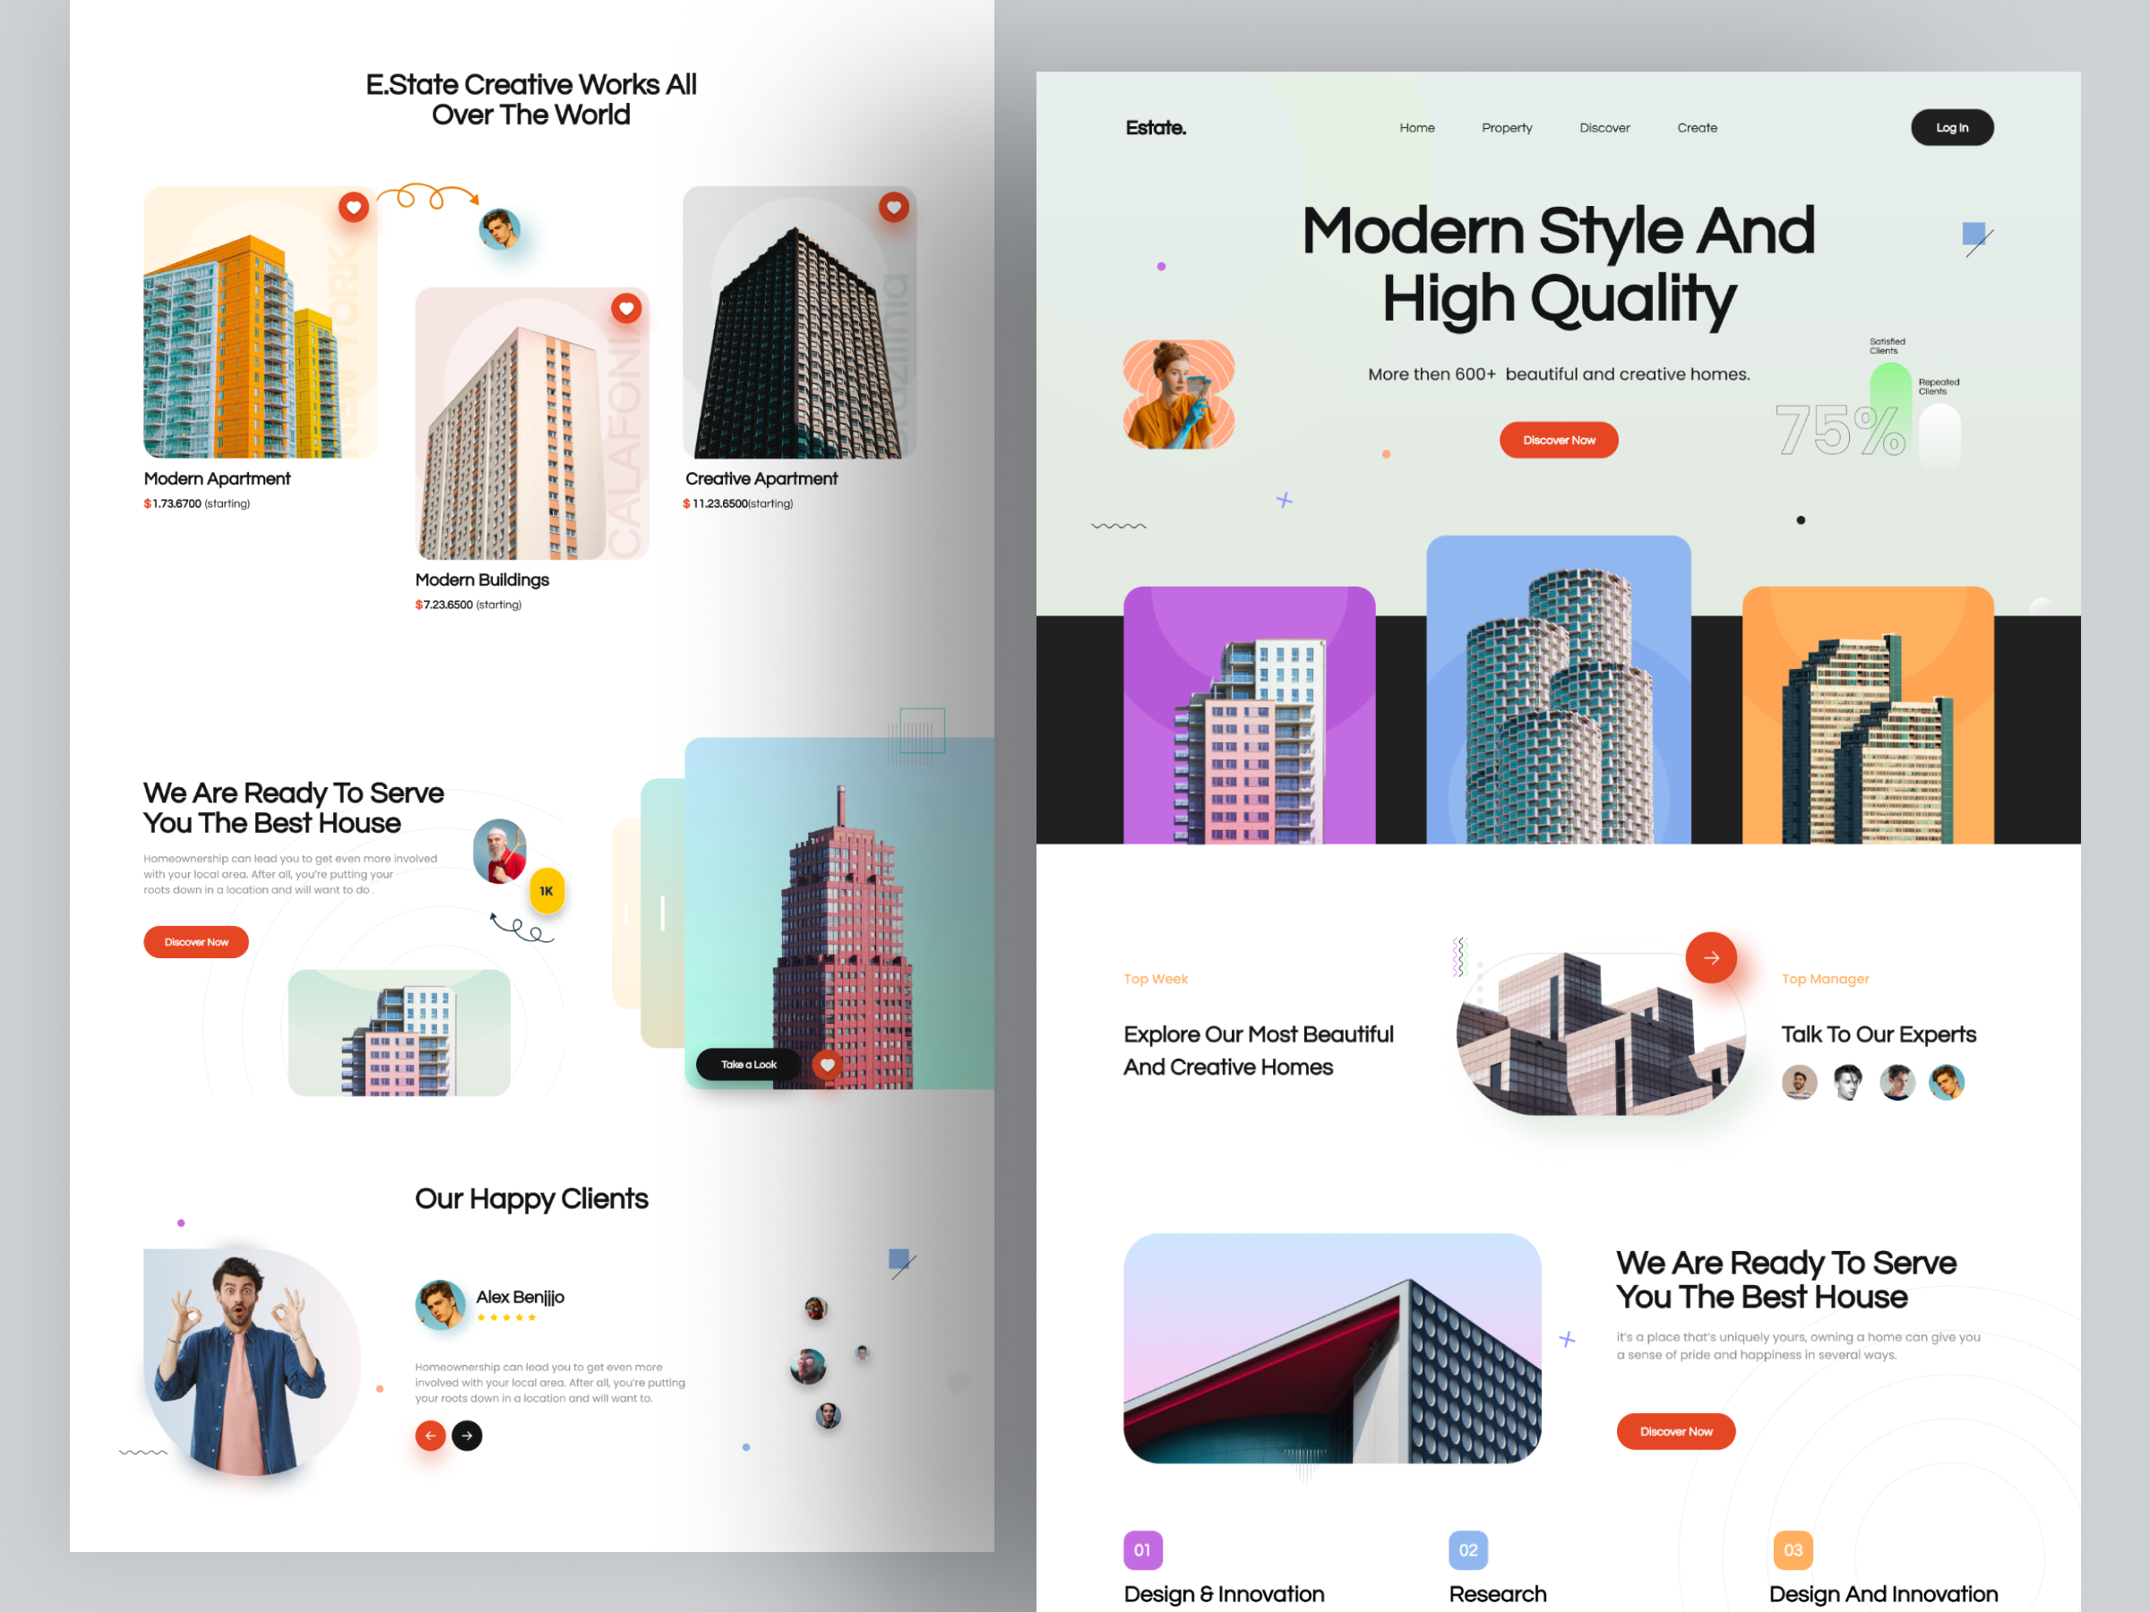Click the orange arrow beside the Top Week building
Image resolution: width=2150 pixels, height=1612 pixels.
pos(1712,958)
